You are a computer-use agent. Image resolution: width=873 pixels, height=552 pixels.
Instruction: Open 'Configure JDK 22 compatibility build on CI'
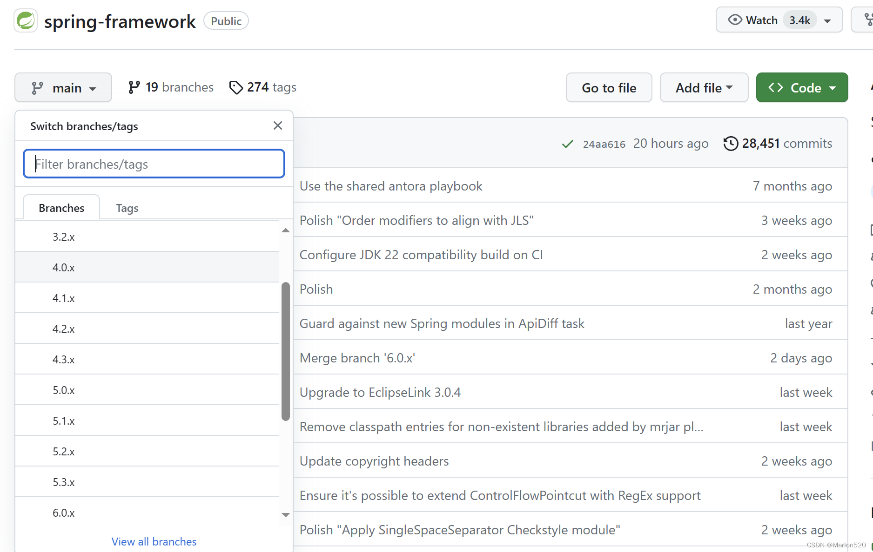(421, 255)
